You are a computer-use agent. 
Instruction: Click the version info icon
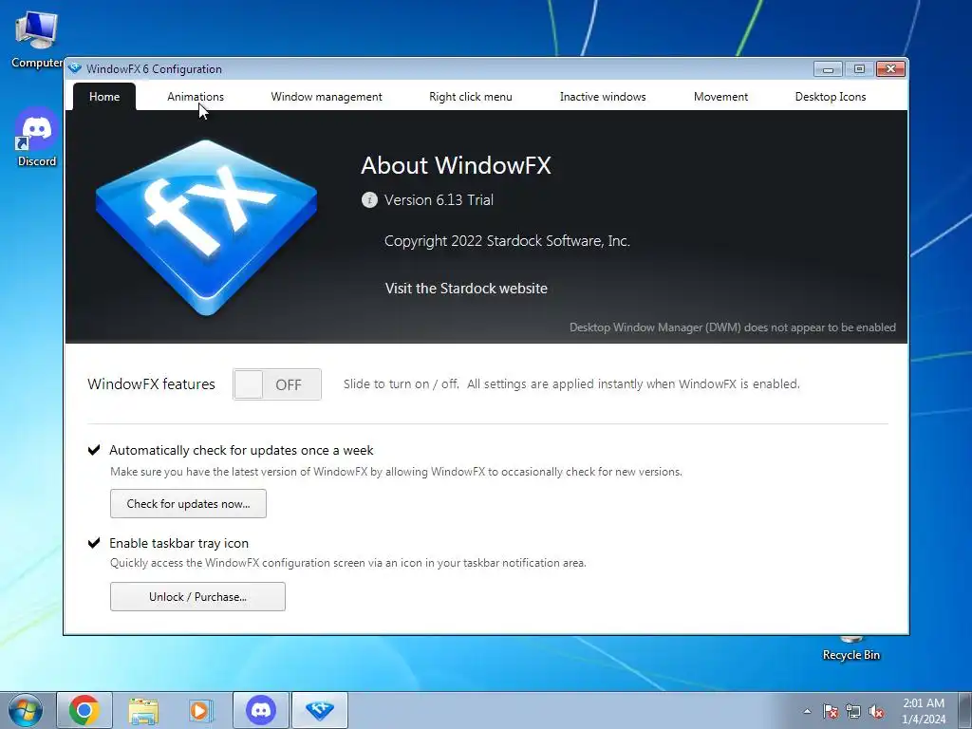point(369,199)
